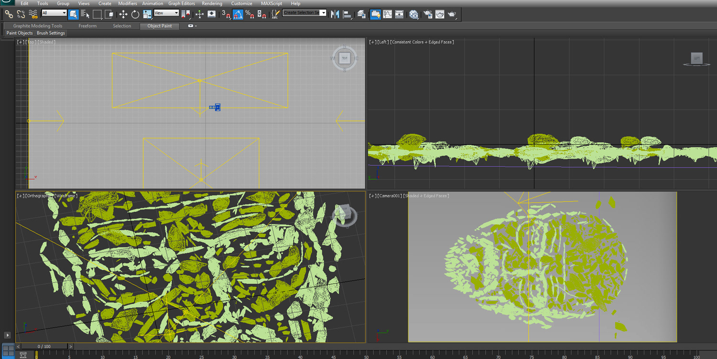Toggle 3D Snaps
This screenshot has height=359, width=717.
point(226,14)
